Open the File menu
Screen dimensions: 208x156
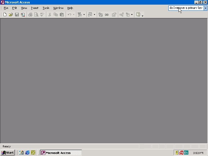(x=6, y=8)
